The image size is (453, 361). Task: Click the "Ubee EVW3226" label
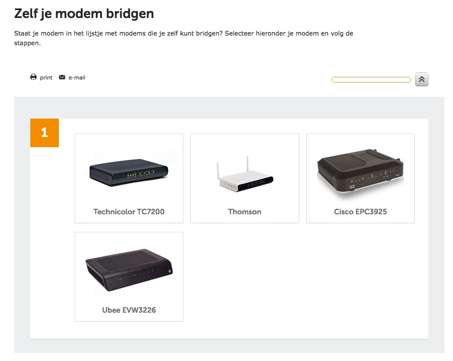pos(129,310)
